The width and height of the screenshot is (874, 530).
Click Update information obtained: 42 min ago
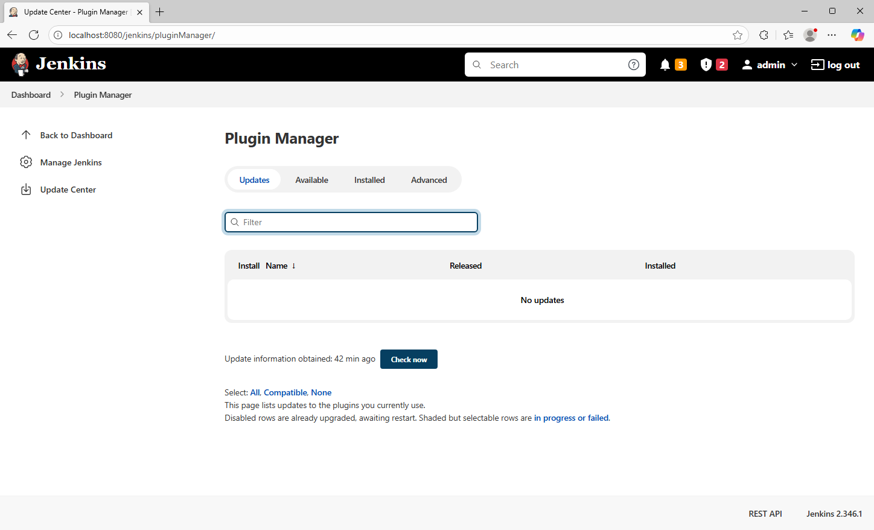(x=300, y=359)
